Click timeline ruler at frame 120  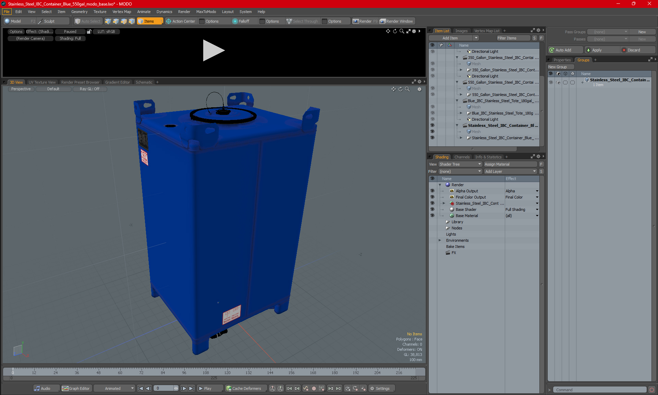click(227, 372)
